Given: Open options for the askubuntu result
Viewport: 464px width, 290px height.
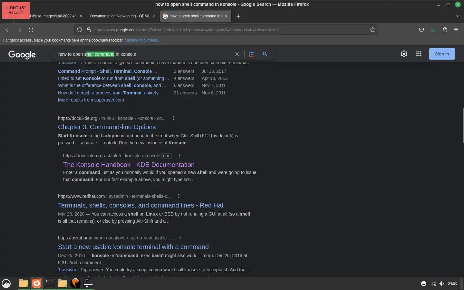Looking at the screenshot, I should point(180,237).
